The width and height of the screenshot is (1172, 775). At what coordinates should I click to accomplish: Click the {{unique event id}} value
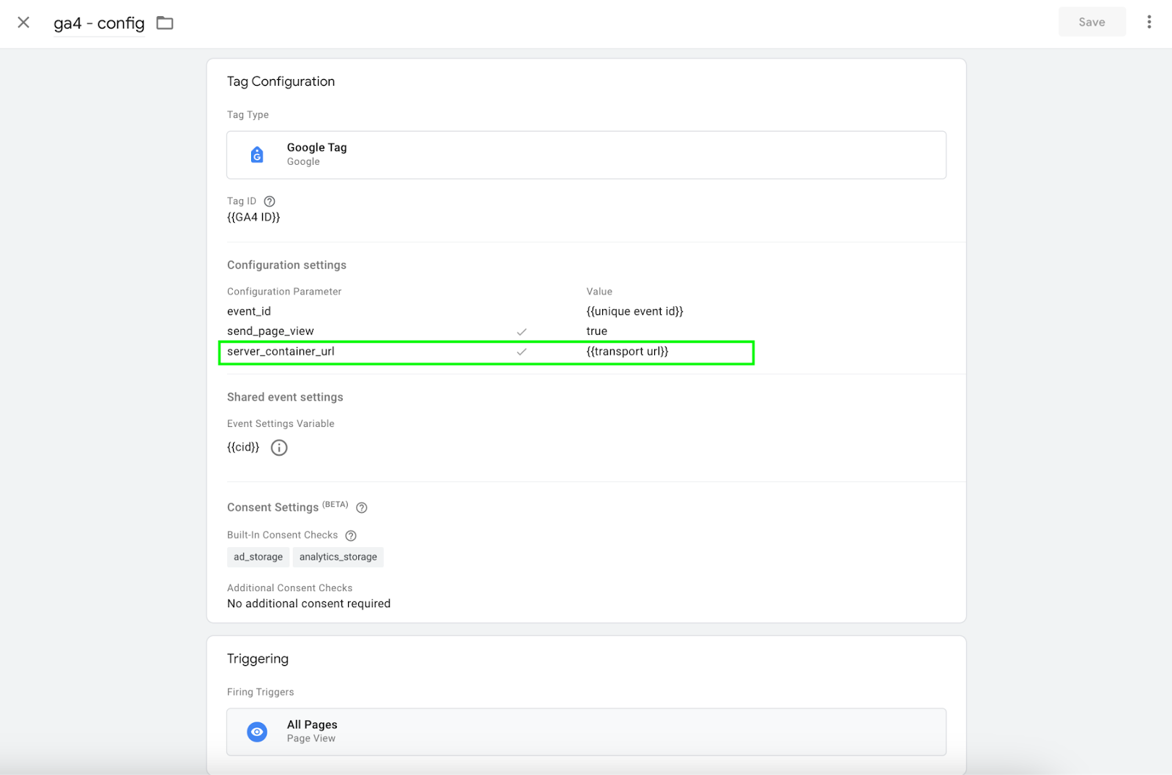[634, 311]
